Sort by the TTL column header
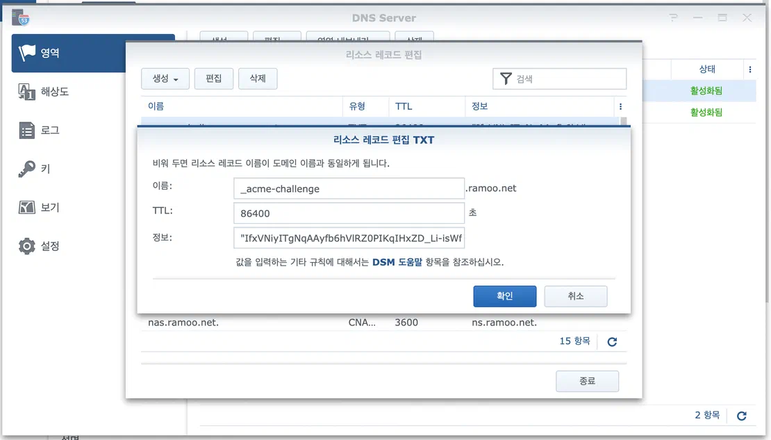 426,106
